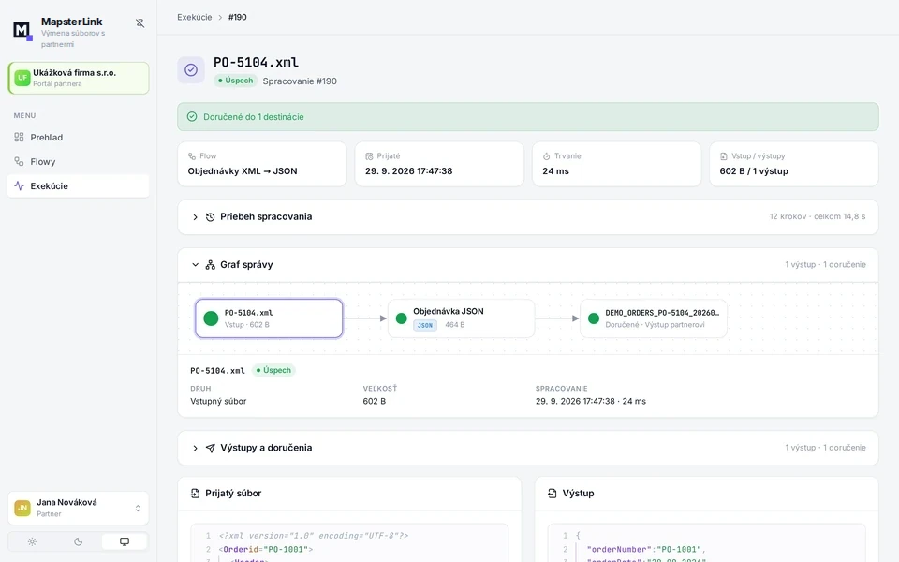Click the Flow card icon

click(x=192, y=156)
